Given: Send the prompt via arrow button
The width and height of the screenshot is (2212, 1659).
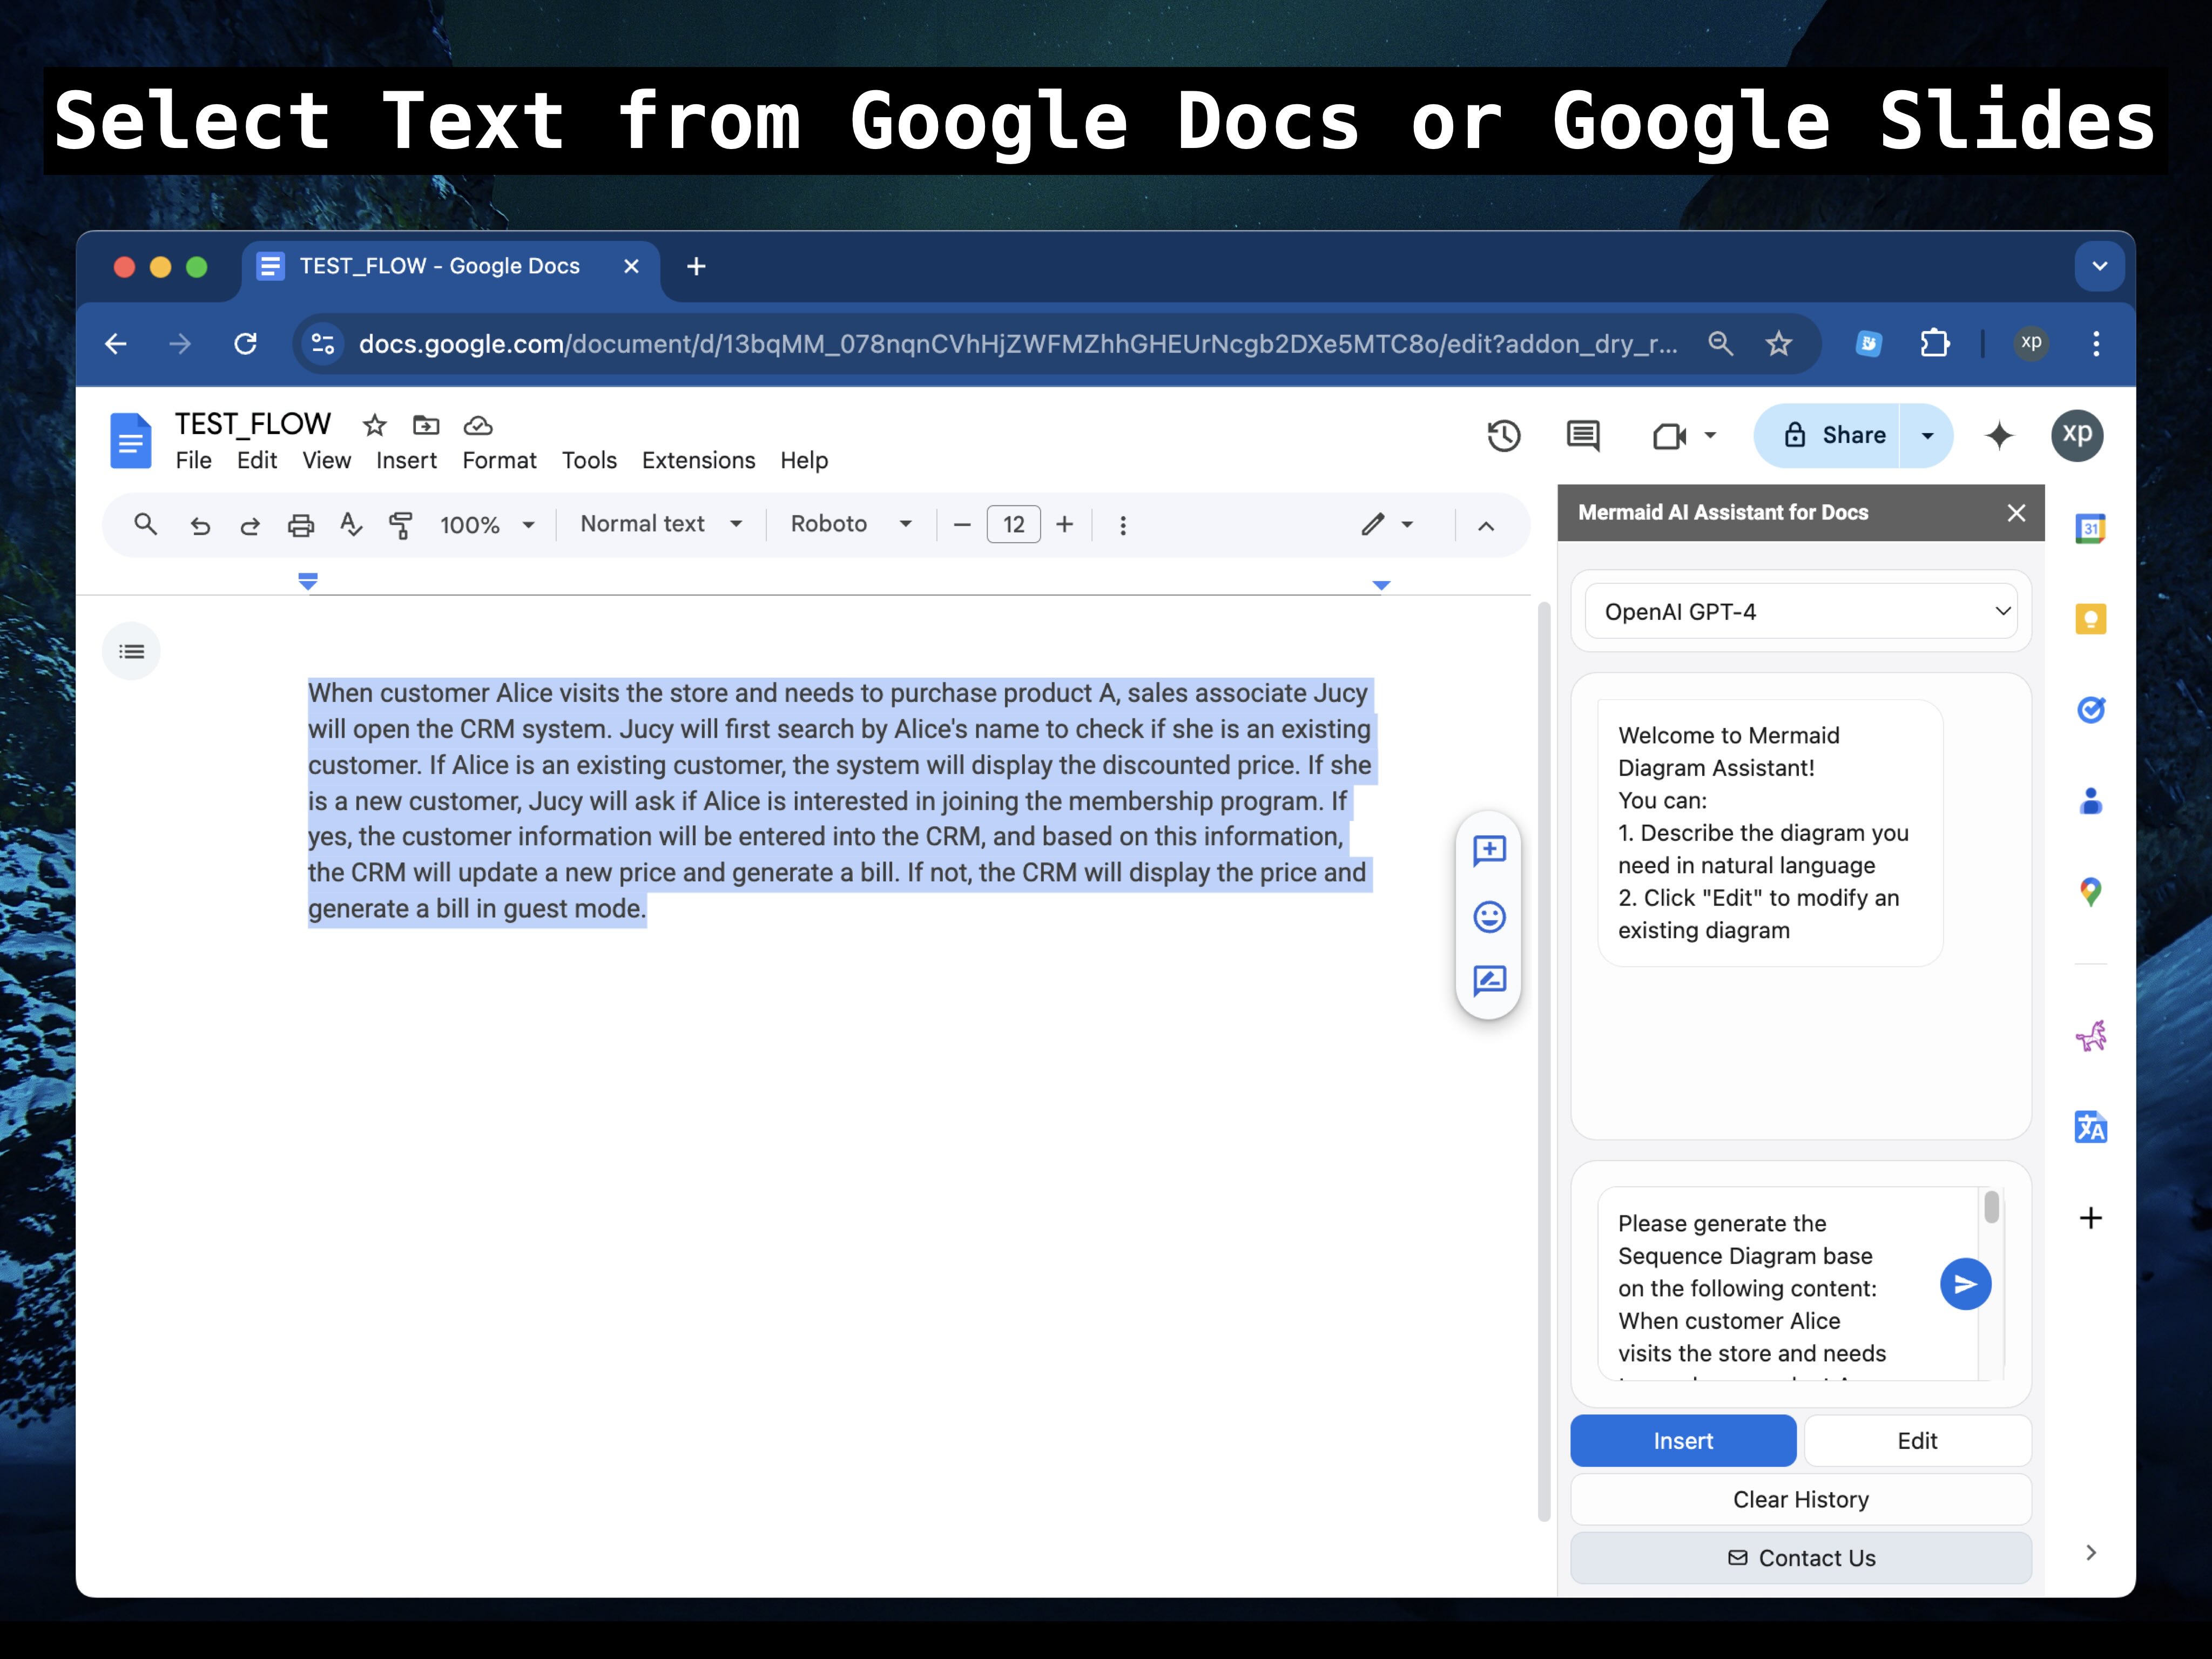Looking at the screenshot, I should (x=1965, y=1284).
